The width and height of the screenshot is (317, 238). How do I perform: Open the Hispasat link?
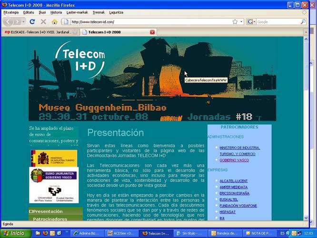point(228,212)
